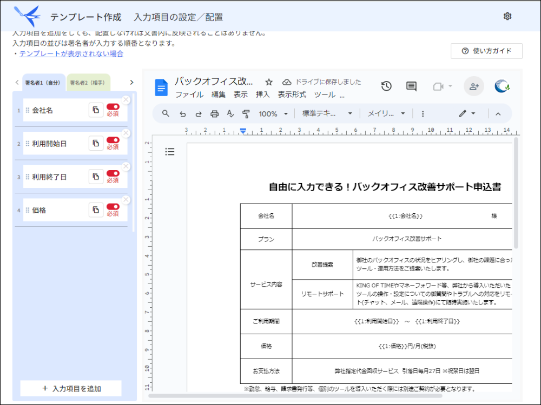This screenshot has width=541, height=405.
Task: Click the 価格 item label
Action: [39, 210]
